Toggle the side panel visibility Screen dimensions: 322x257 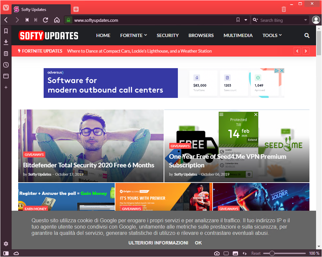click(x=6, y=253)
